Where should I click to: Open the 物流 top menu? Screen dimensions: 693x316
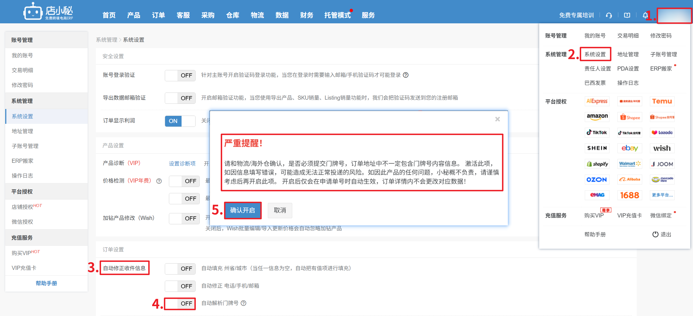coord(257,15)
